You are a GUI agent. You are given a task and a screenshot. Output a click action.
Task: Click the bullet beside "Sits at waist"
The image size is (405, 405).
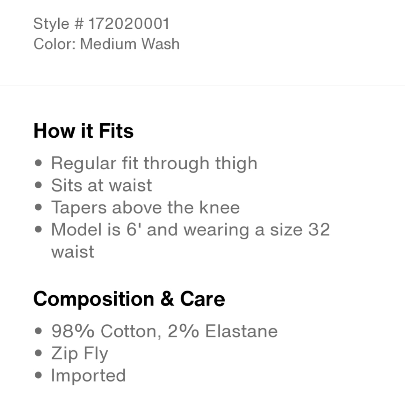pyautogui.click(x=39, y=185)
